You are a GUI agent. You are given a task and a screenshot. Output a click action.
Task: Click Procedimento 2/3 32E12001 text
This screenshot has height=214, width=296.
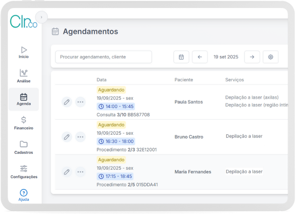[x=127, y=150]
